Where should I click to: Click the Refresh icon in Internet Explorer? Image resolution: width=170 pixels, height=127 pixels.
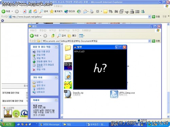click(x=30, y=12)
